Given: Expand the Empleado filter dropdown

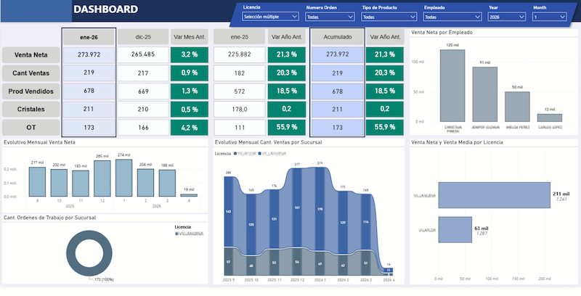Looking at the screenshot, I should click(x=452, y=17).
